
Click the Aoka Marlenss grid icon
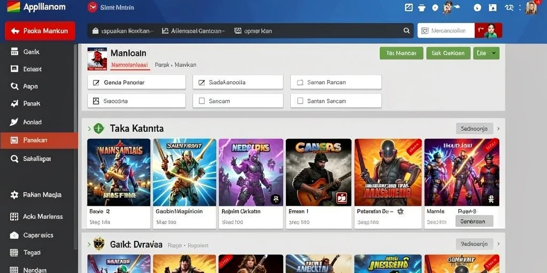(x=14, y=216)
